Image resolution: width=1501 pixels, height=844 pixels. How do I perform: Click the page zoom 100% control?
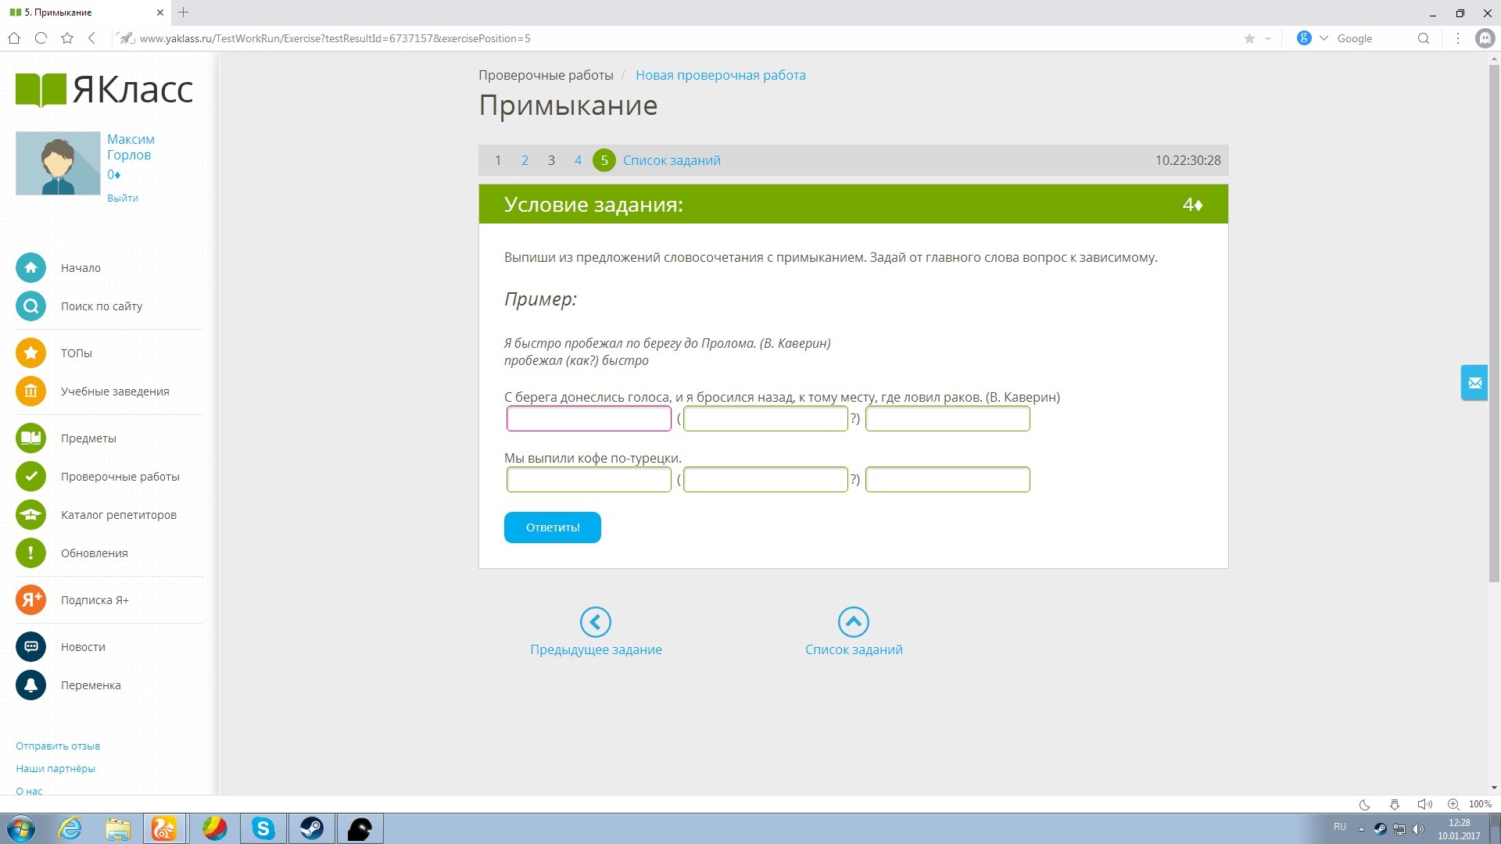(x=1479, y=804)
